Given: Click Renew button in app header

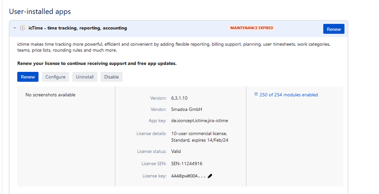Looking at the screenshot, I should (x=333, y=29).
